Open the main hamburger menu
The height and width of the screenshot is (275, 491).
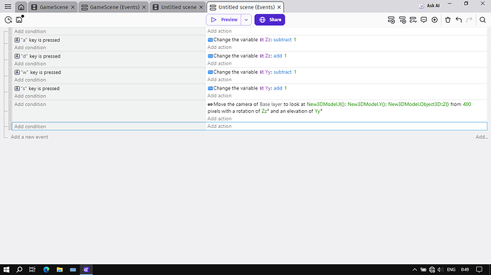8,6
